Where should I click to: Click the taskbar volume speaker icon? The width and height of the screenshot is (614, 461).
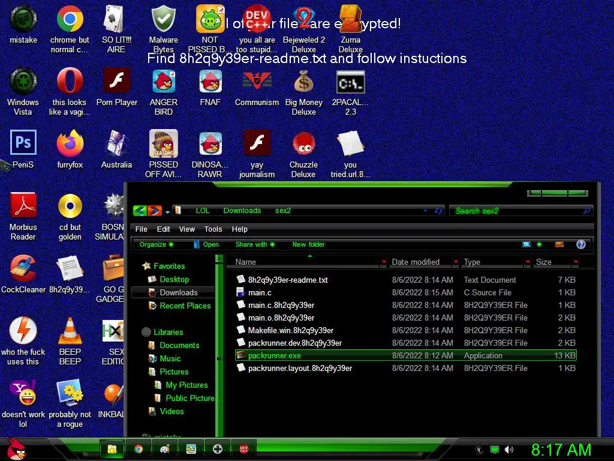point(508,450)
